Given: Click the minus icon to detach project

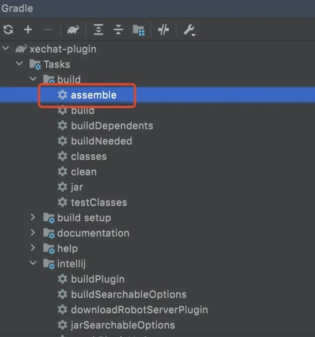Looking at the screenshot, I should click(x=48, y=30).
